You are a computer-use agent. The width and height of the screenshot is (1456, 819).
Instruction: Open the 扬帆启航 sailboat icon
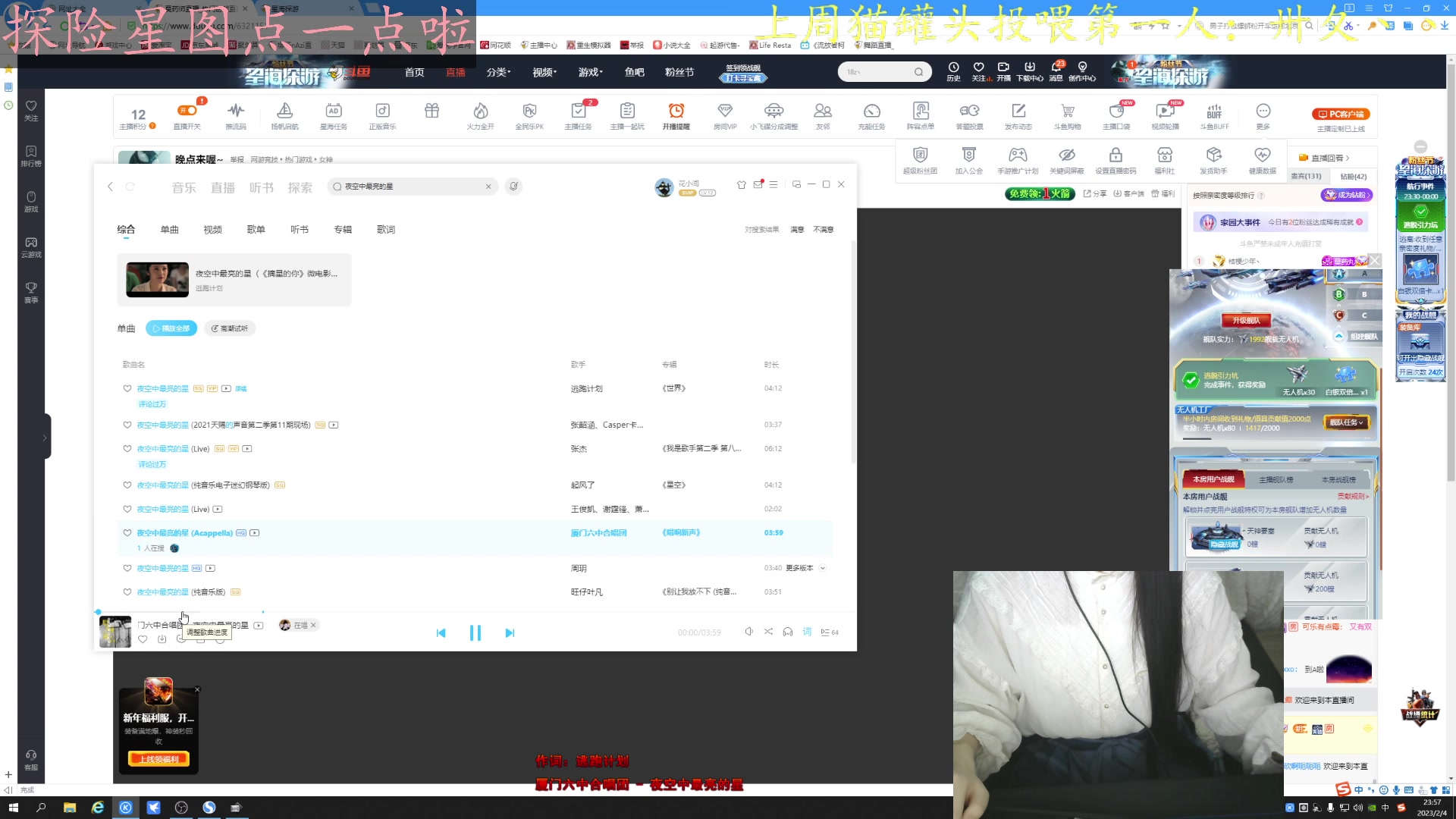point(284,115)
